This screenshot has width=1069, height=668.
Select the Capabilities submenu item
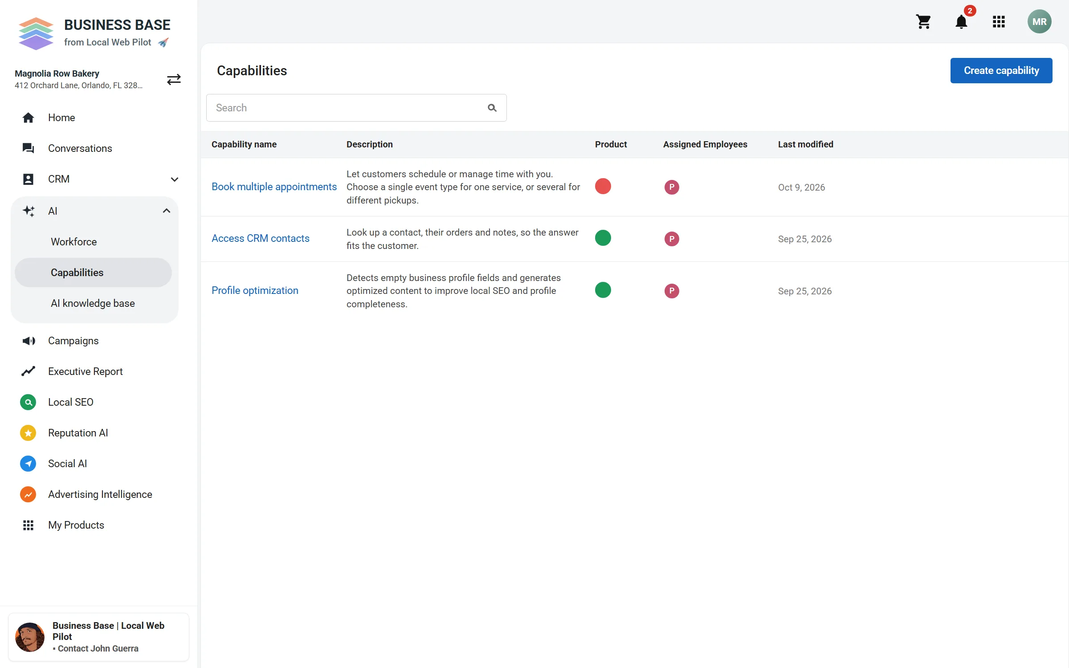tap(93, 273)
